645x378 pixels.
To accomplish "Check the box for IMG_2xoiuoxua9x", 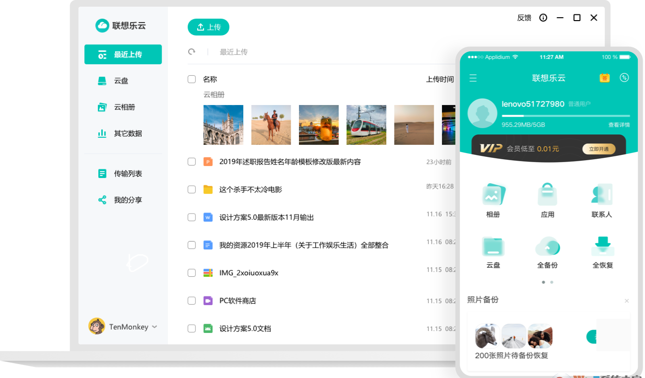I will pyautogui.click(x=191, y=273).
